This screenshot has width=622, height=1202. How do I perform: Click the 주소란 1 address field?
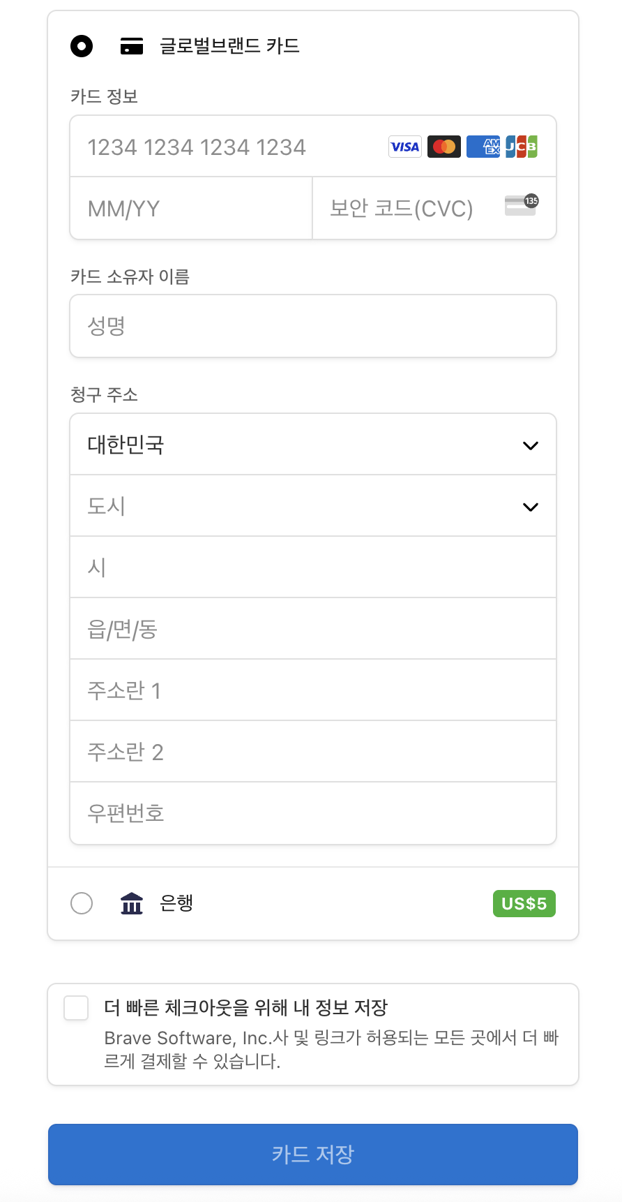click(313, 690)
